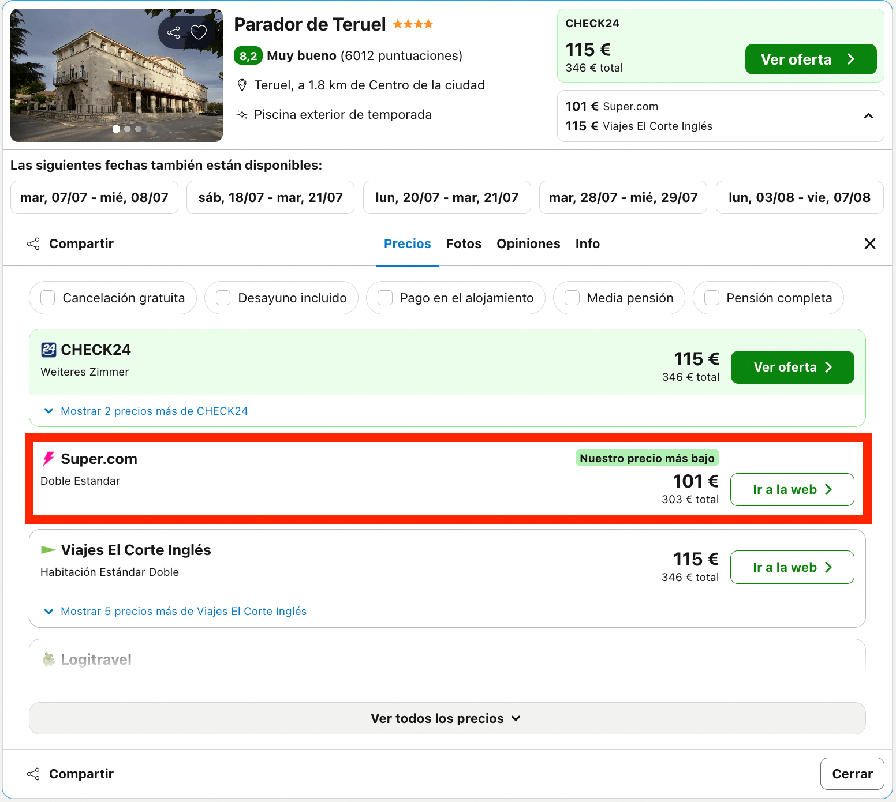
Task: Click the top Compartir link
Action: [x=81, y=243]
